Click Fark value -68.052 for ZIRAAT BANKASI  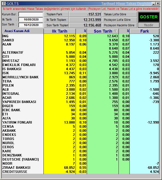pyautogui.click(x=153, y=168)
